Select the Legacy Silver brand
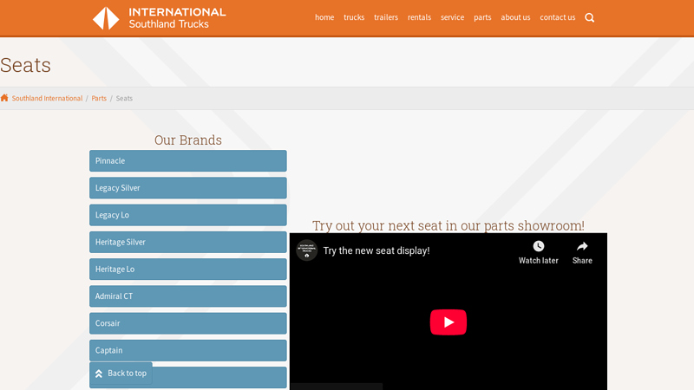 coord(187,188)
